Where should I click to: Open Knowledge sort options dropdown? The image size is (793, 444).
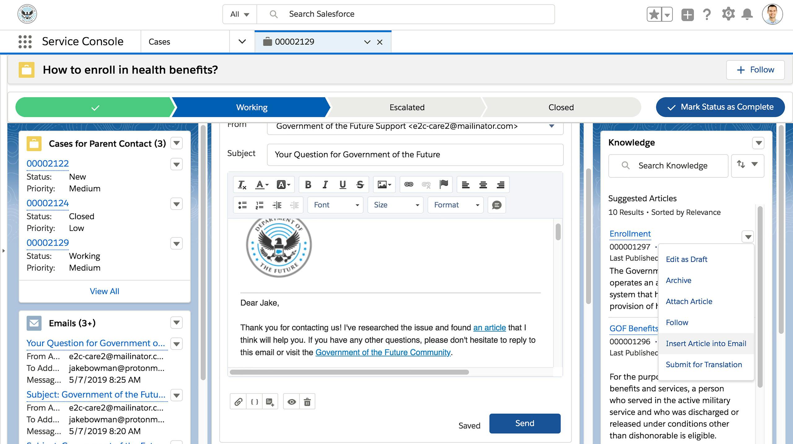[x=747, y=166]
